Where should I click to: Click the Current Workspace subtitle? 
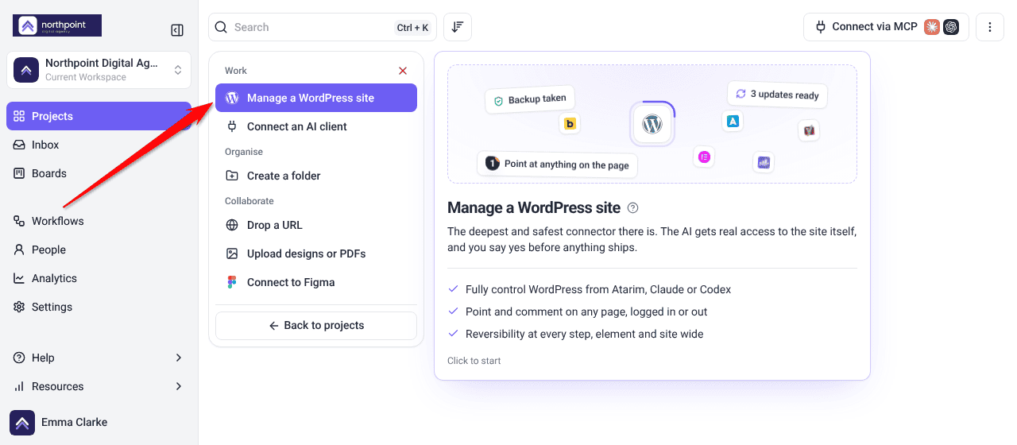click(86, 77)
